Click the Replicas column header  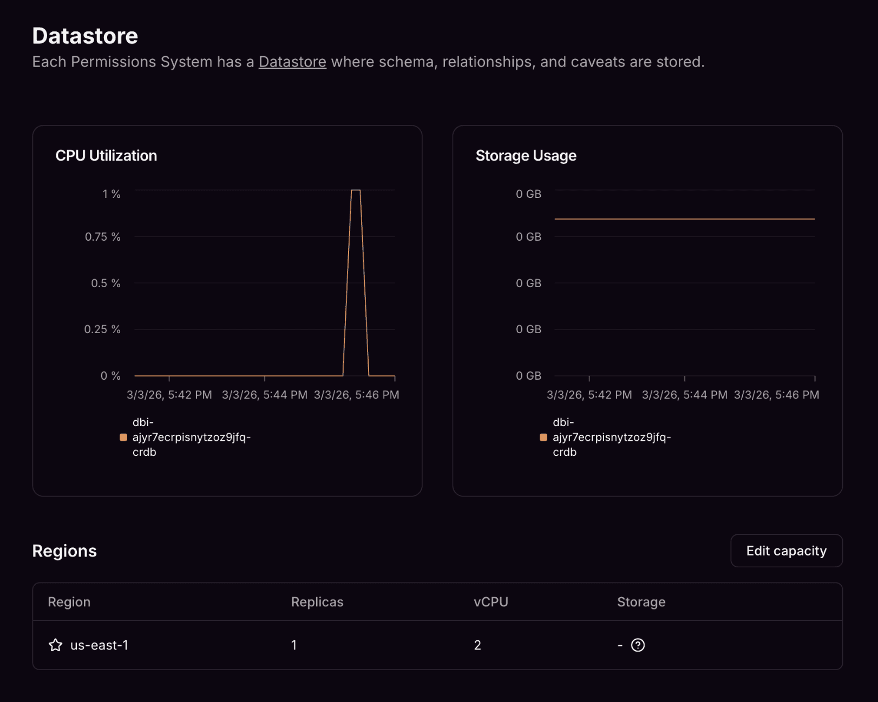(317, 602)
